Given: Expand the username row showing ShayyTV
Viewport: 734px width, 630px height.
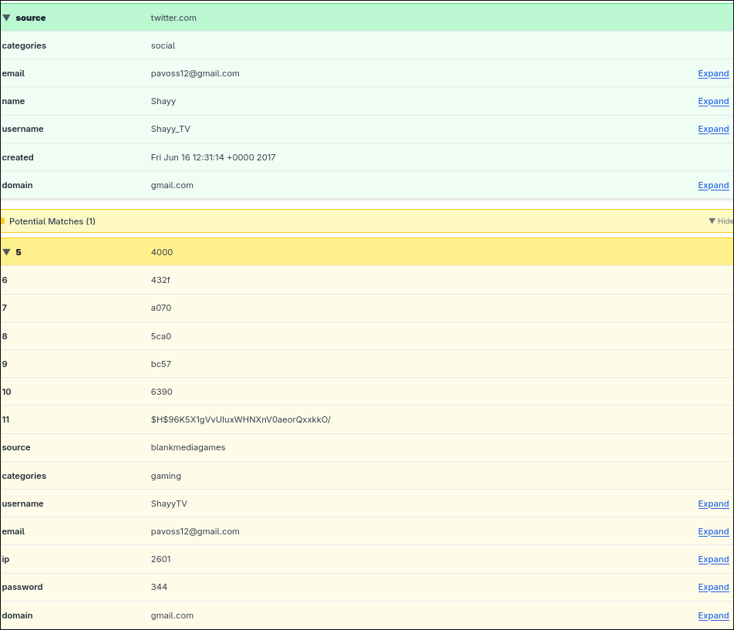Looking at the screenshot, I should [713, 504].
